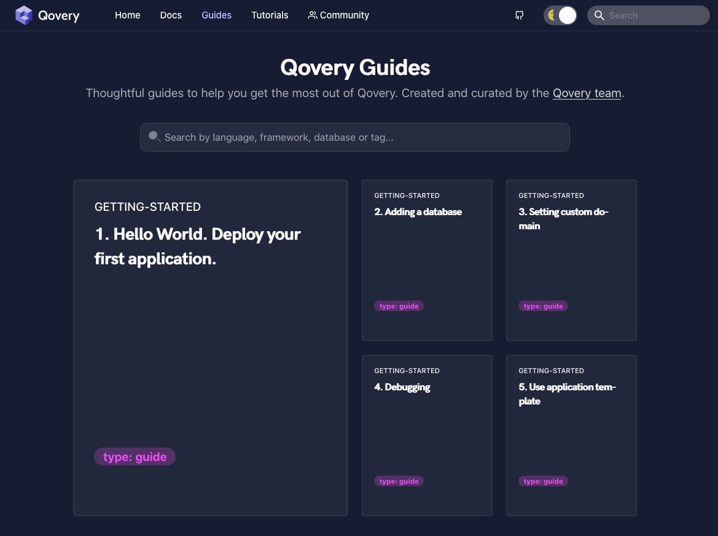This screenshot has width=718, height=536.
Task: Open the Docs page
Action: coord(171,15)
